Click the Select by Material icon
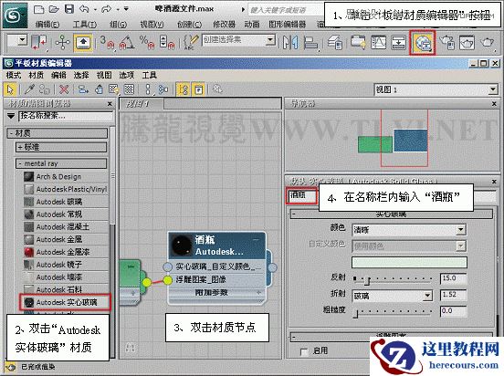The image size is (504, 376). 218,89
